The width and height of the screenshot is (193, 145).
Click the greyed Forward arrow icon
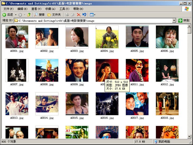20,15
